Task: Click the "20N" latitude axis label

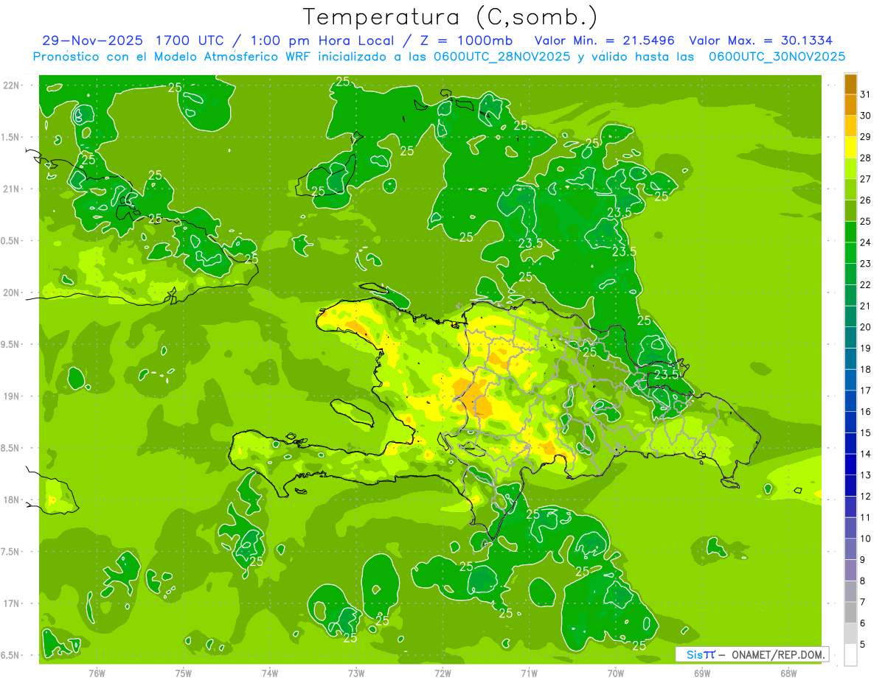Action: pyautogui.click(x=12, y=293)
